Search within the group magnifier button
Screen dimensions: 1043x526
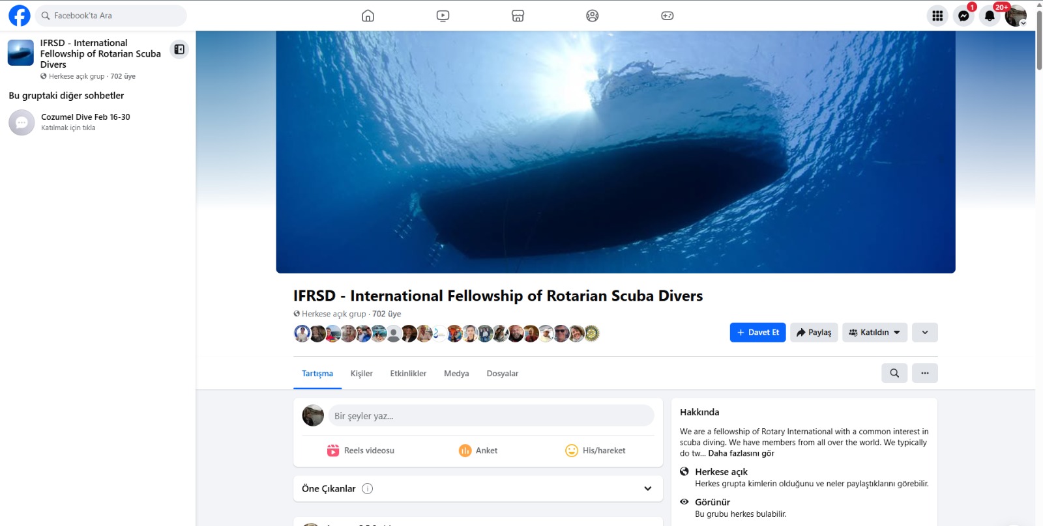coord(894,373)
